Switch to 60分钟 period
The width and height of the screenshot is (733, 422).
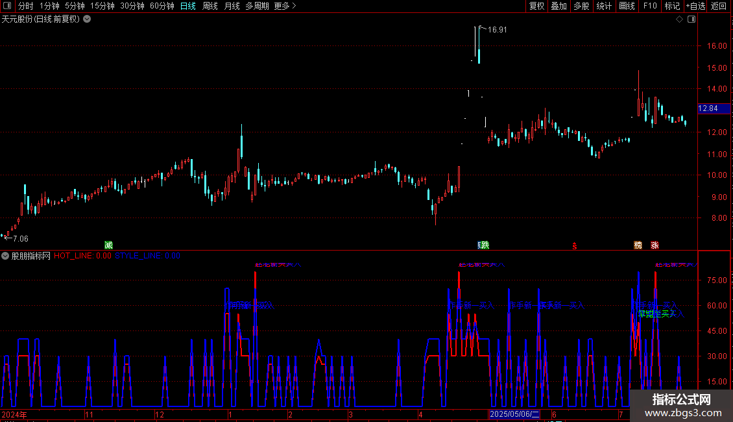coord(162,6)
